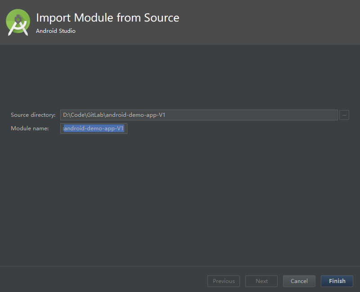This screenshot has width=360, height=292.
Task: Focus the Source directory path field
Action: coord(199,115)
